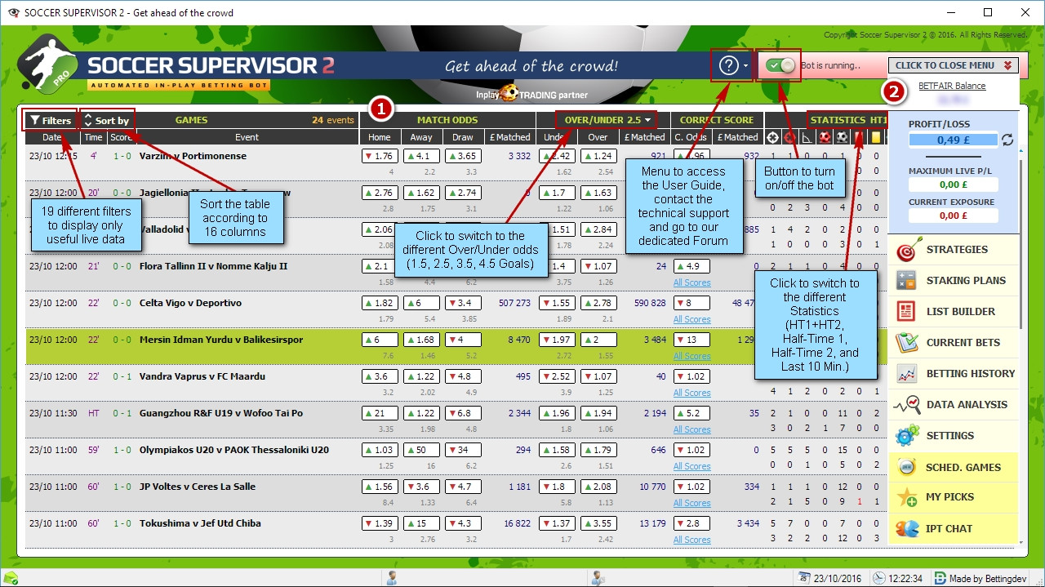Click the Away column header
Viewport: 1045px width, 587px height.
421,137
